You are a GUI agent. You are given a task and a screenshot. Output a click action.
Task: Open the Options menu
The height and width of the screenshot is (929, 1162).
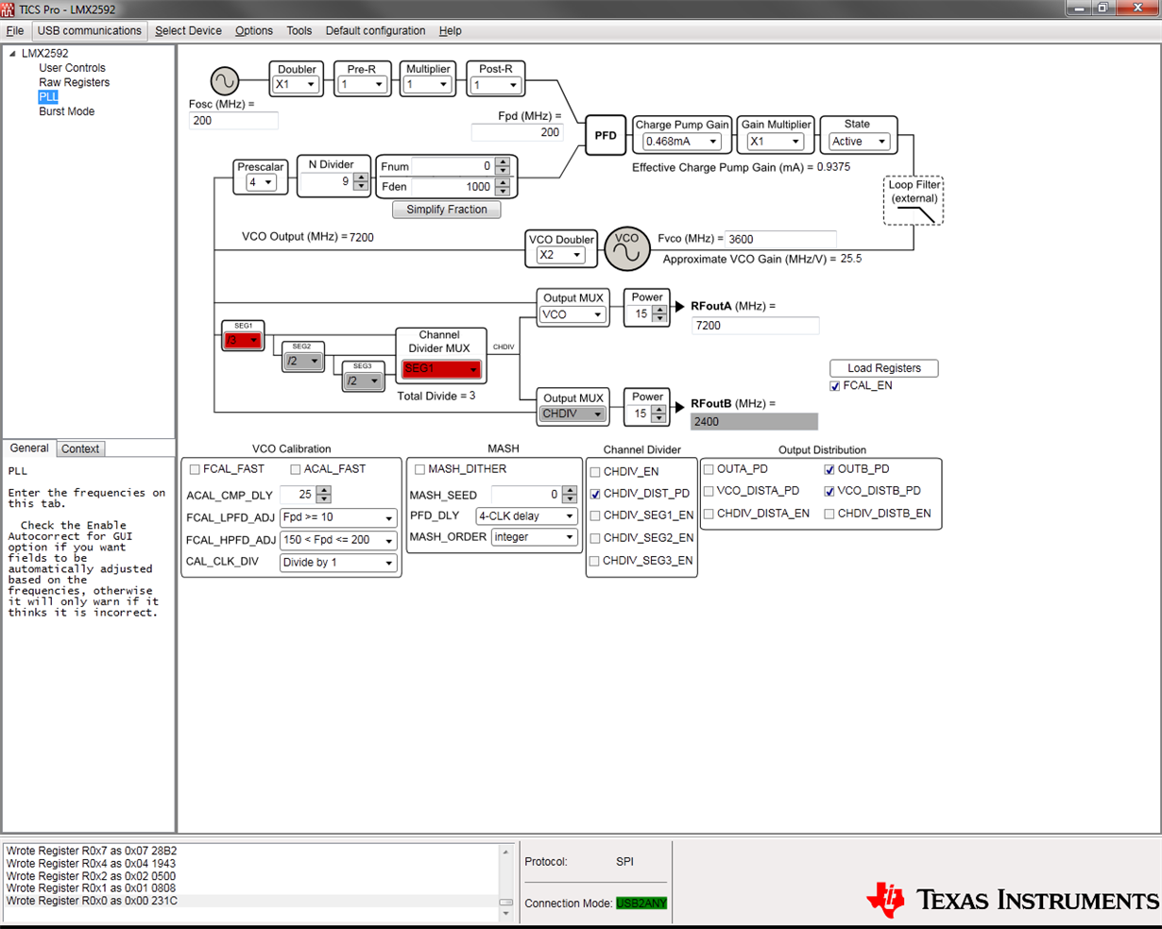[254, 31]
